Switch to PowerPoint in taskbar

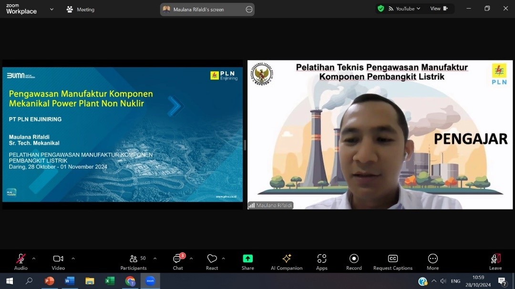coord(49,281)
